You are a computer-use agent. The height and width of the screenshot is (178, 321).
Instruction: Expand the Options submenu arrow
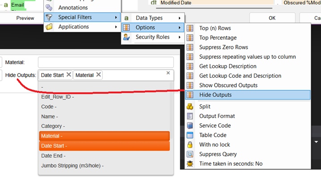point(180,27)
